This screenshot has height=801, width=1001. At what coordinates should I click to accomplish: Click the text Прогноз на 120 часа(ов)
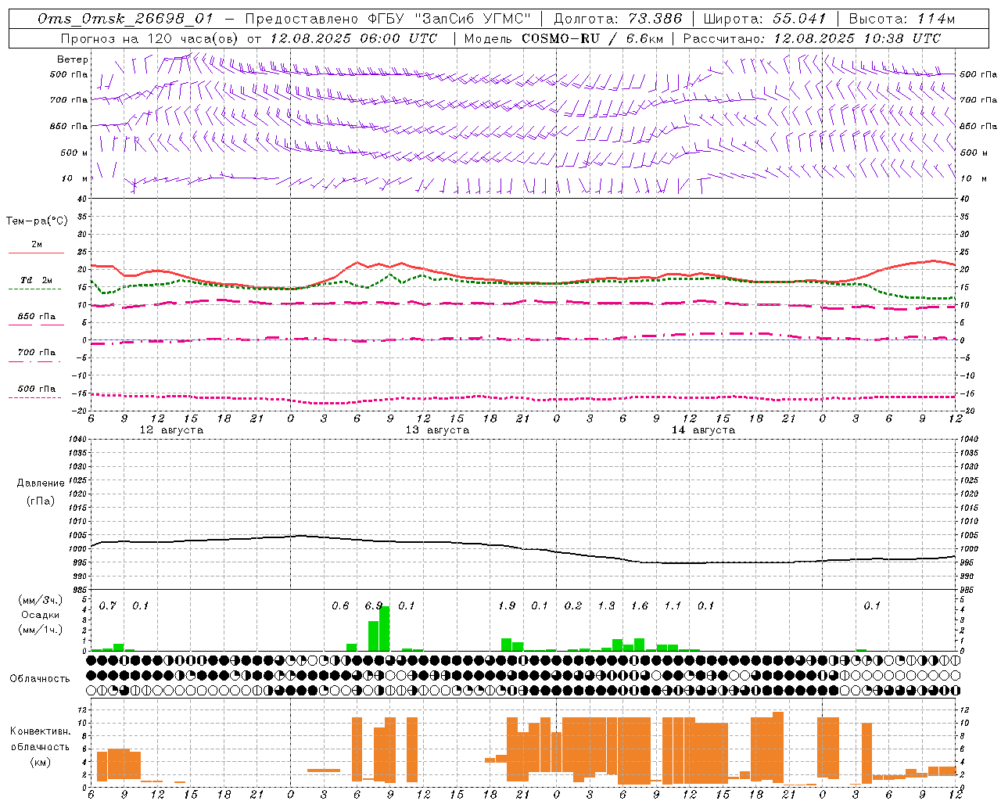coord(150,38)
